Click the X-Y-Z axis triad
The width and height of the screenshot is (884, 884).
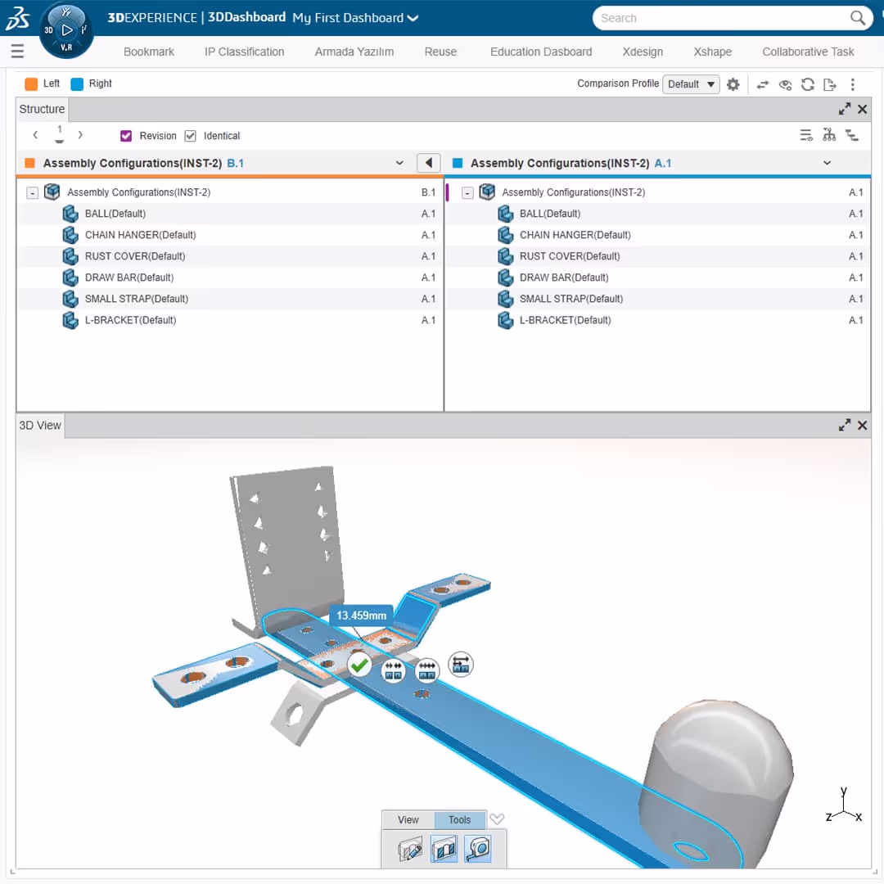tap(843, 806)
